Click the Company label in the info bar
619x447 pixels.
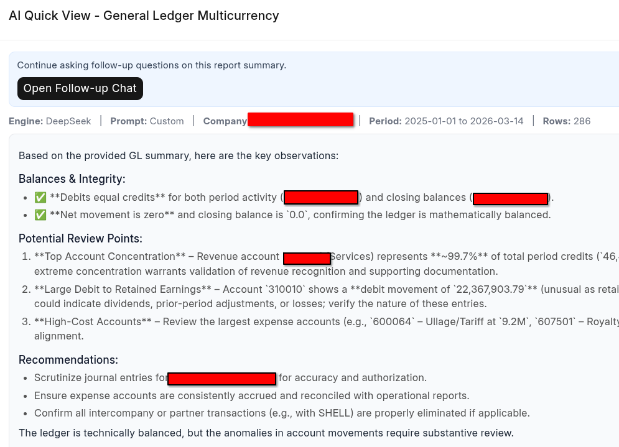[225, 121]
